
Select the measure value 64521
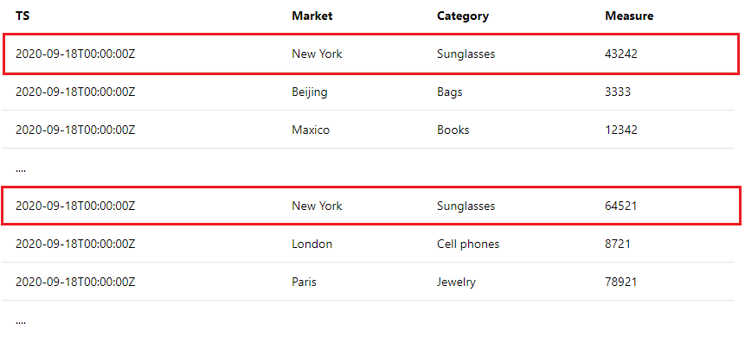point(621,206)
